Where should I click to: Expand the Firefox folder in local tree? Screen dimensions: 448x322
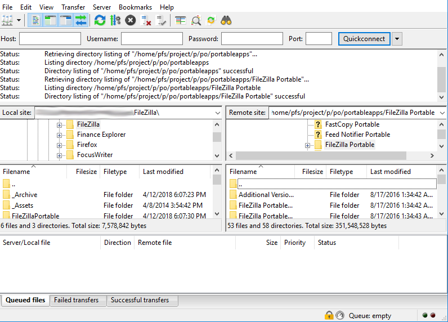click(59, 145)
